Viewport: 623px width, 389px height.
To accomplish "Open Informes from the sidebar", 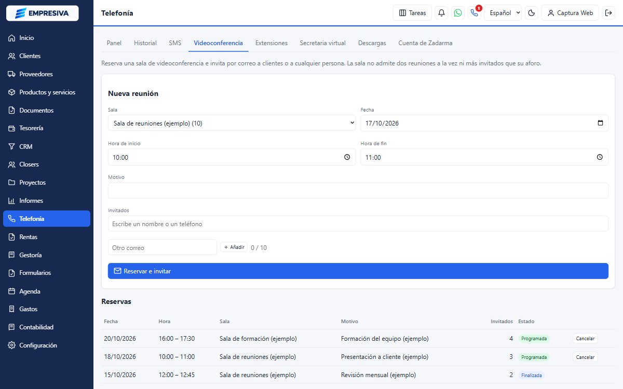I will pos(47,201).
